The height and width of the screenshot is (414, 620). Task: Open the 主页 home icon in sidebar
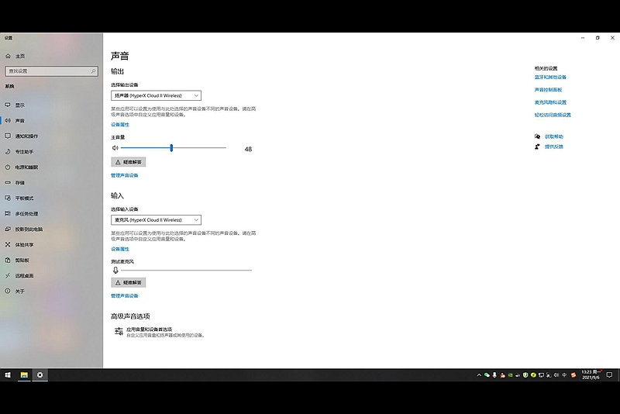tap(8, 56)
